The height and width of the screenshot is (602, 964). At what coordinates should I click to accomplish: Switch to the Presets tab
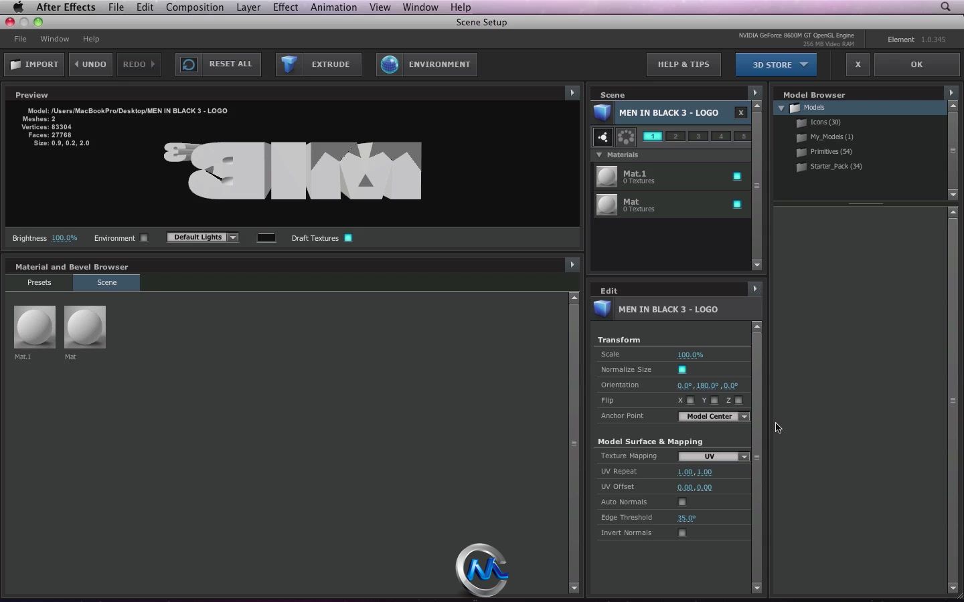pos(39,282)
